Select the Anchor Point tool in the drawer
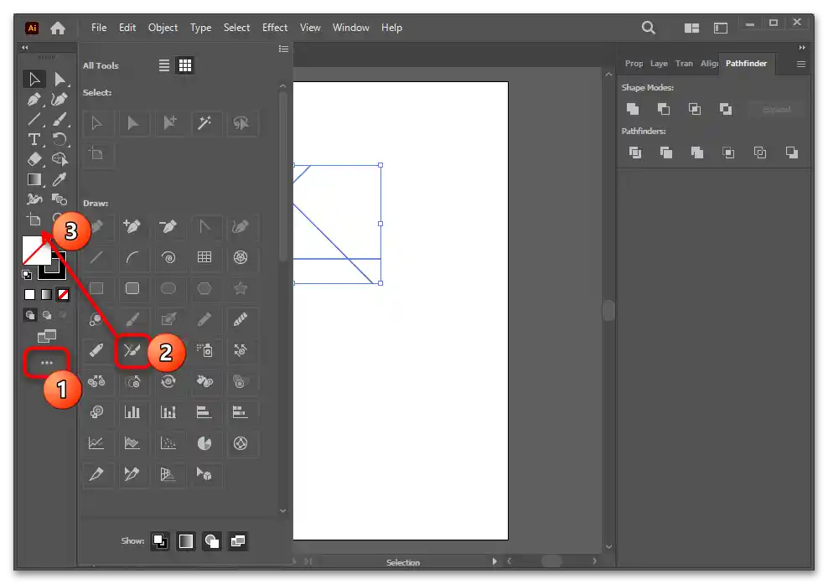828x584 pixels. pos(204,227)
